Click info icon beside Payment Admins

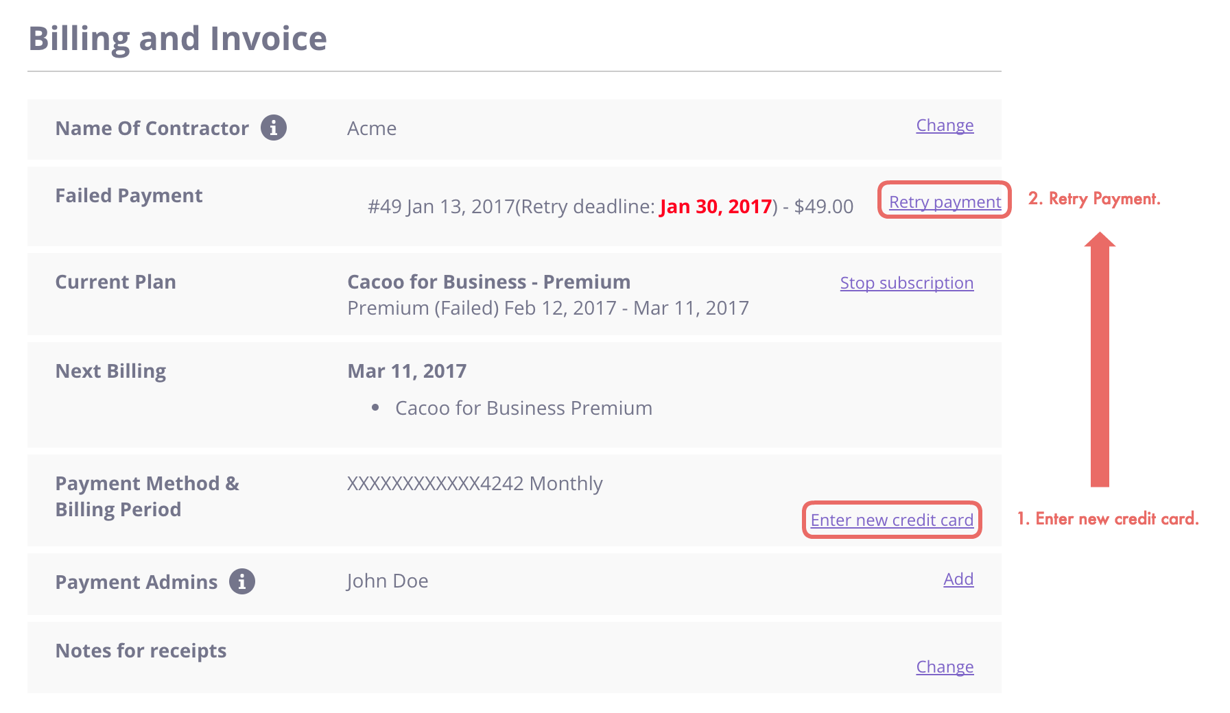click(241, 581)
